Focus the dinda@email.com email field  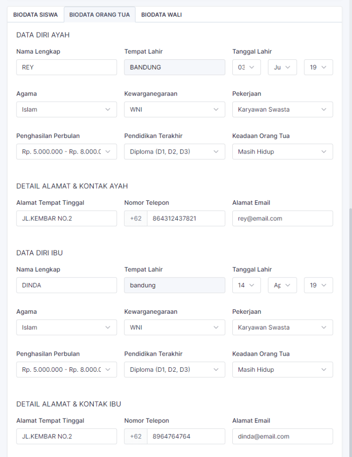[282, 436]
